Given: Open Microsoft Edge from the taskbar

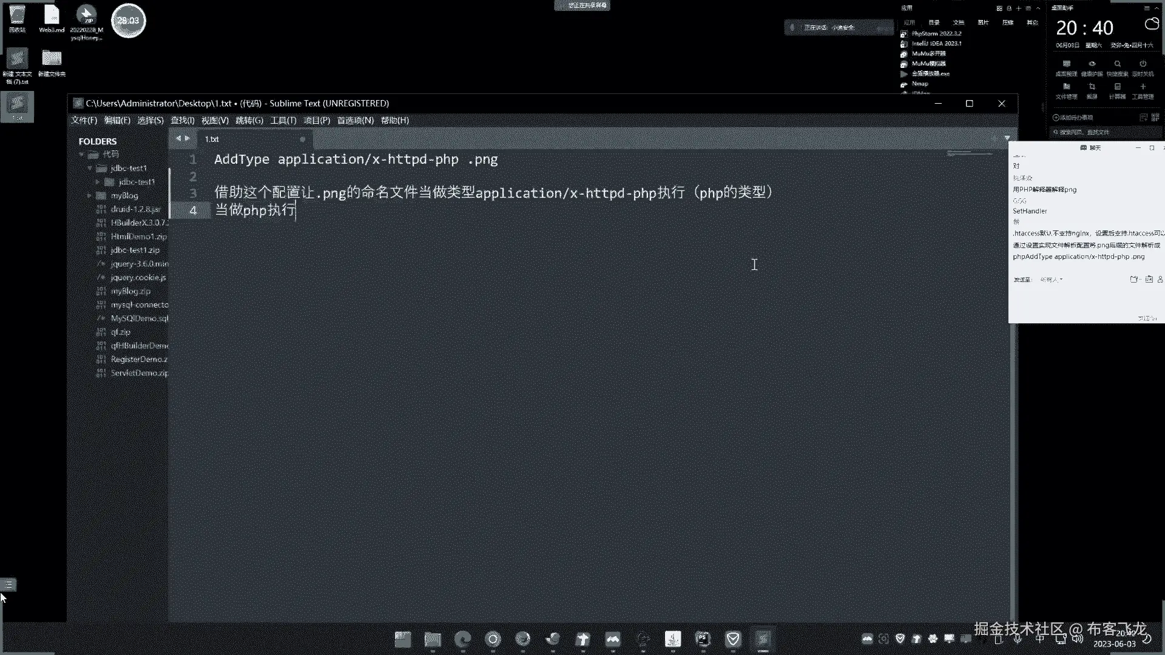Looking at the screenshot, I should click(463, 639).
